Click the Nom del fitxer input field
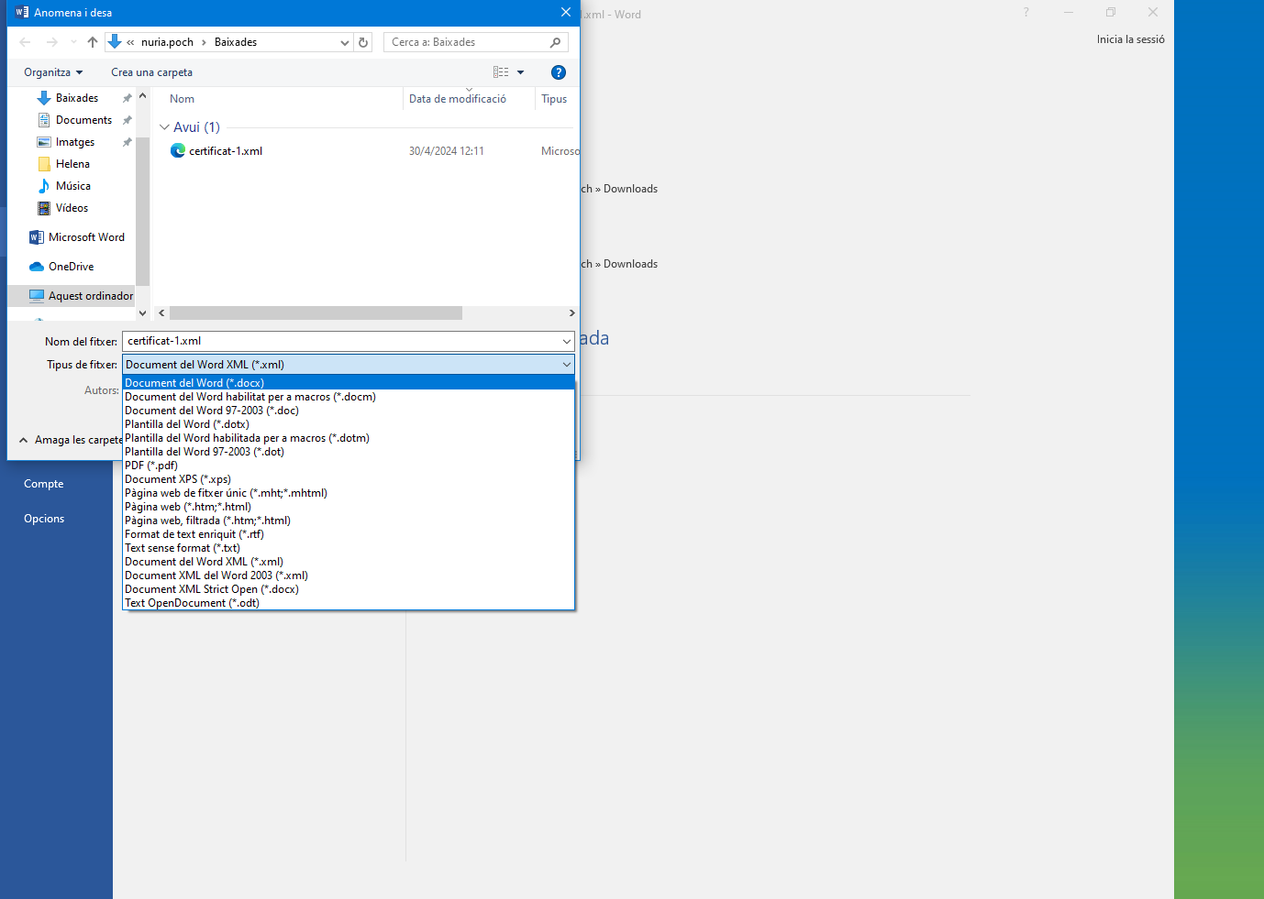Viewport: 1264px width, 899px height. coord(339,341)
